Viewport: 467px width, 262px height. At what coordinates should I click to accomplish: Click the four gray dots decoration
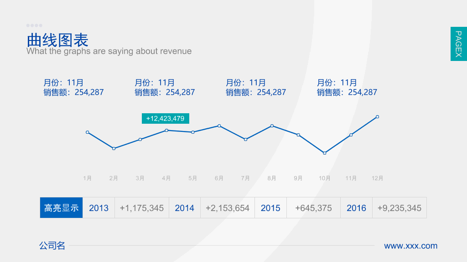point(34,25)
